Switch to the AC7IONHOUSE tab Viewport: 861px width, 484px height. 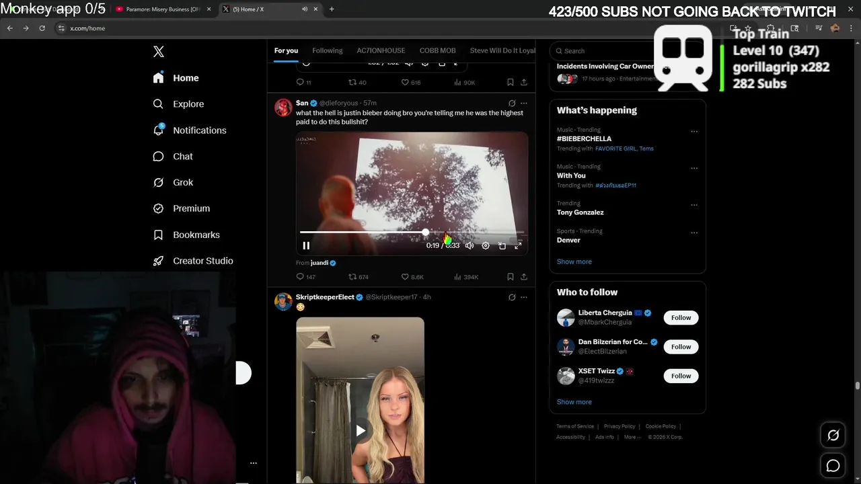tap(381, 50)
